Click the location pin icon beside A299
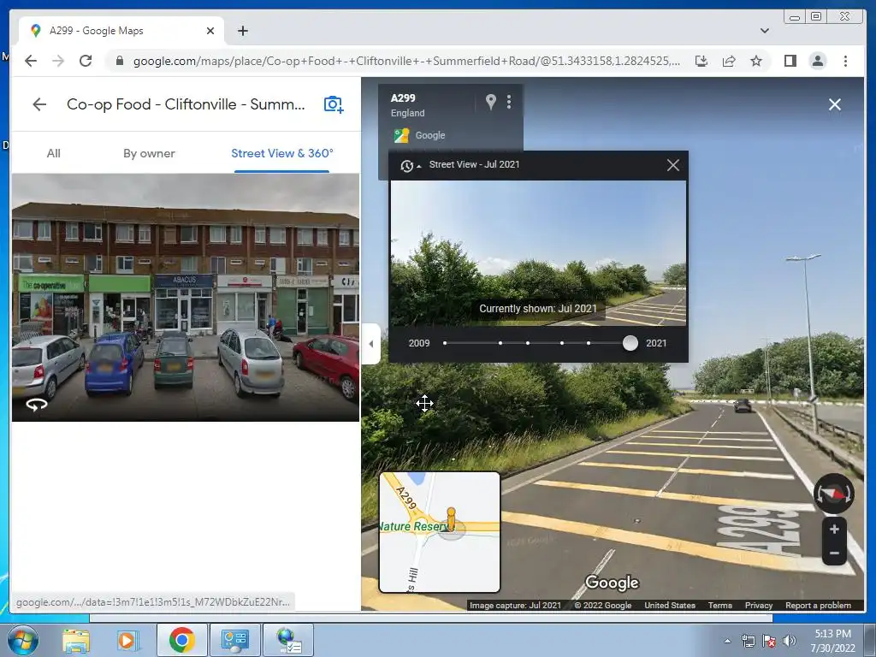Image resolution: width=876 pixels, height=657 pixels. 490,102
